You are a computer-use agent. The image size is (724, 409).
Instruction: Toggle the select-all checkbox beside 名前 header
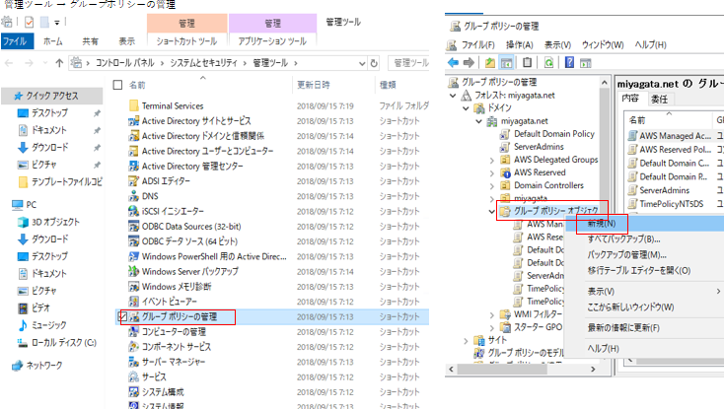pos(117,85)
